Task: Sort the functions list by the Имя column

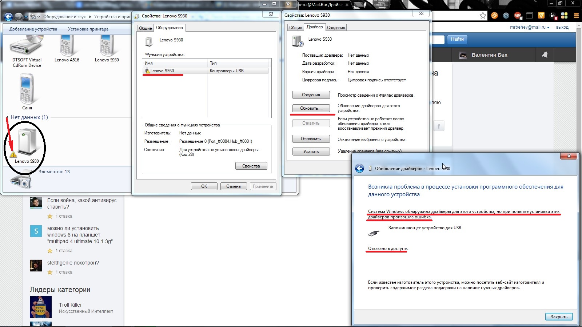Action: [175, 63]
